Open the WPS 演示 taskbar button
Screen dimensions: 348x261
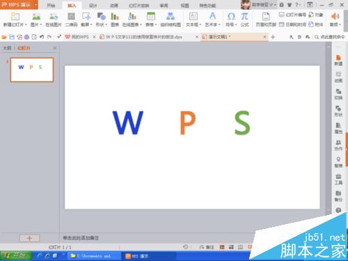(x=148, y=256)
